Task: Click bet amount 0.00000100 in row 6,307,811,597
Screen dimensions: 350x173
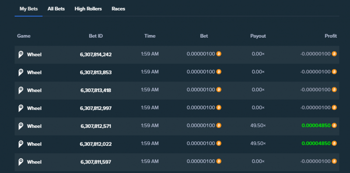Action: pyautogui.click(x=201, y=161)
